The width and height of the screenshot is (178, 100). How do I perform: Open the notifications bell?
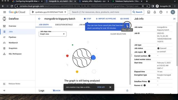(155, 12)
